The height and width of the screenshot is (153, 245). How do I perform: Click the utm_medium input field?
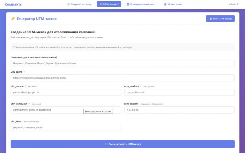179,92
